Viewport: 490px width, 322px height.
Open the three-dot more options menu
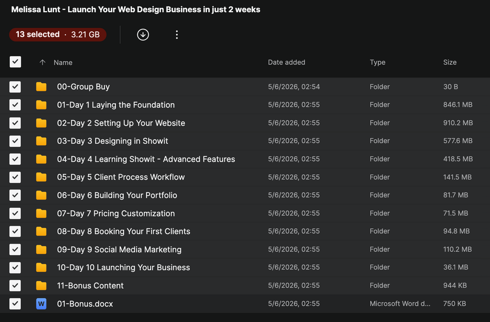pos(176,35)
